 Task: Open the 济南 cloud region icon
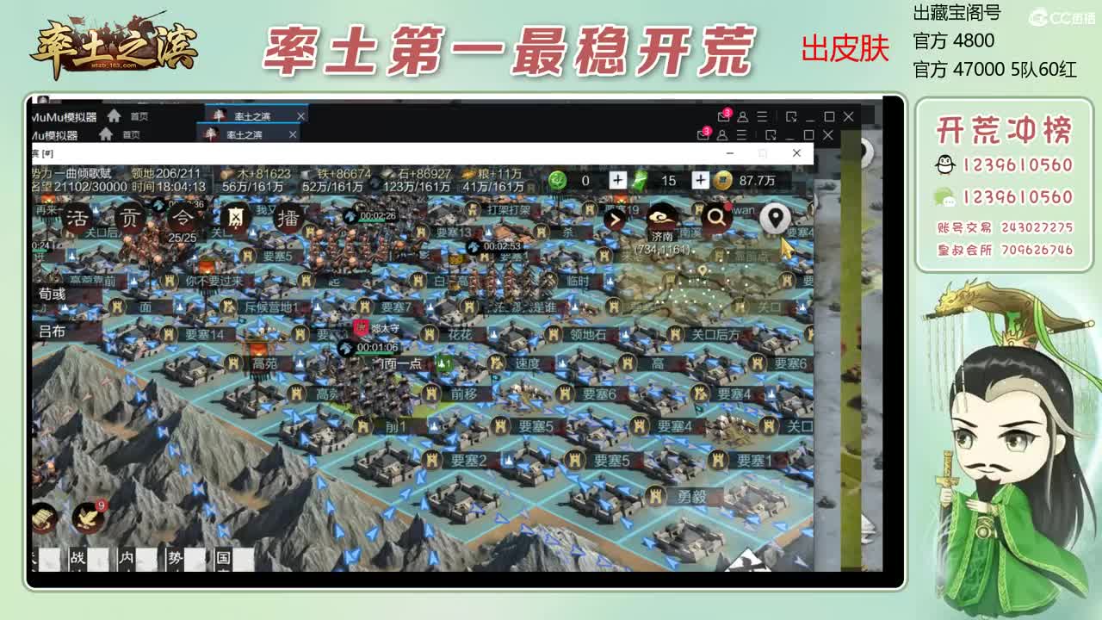(662, 219)
